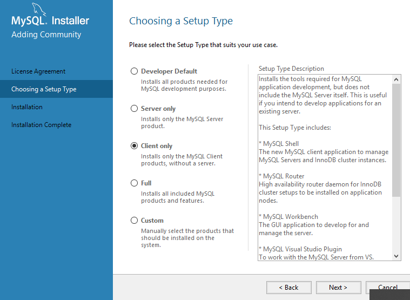Click the 'Developer Default' label text
The image size is (410, 300).
tap(169, 71)
